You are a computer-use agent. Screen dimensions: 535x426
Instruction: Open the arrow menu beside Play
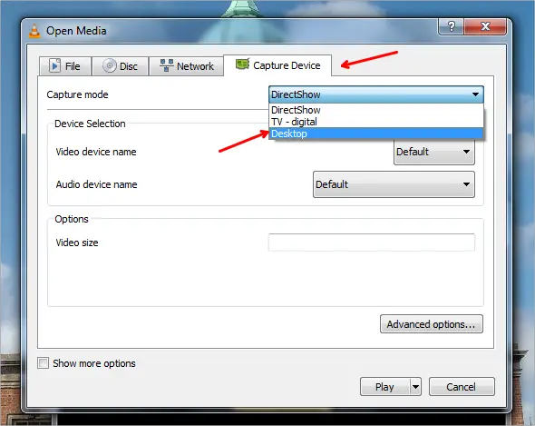coord(415,387)
